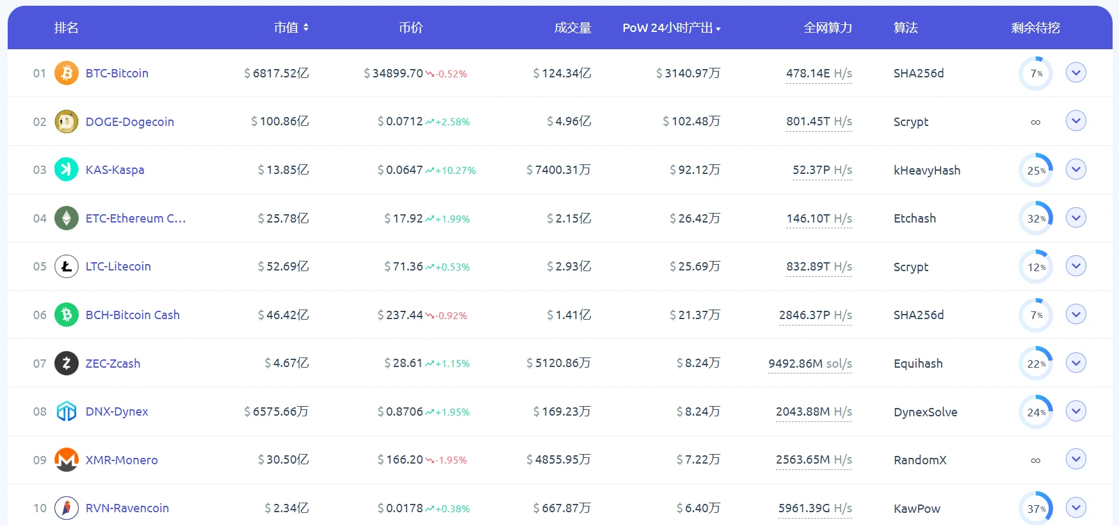Click the RandomX algorithm cell
1119x525 pixels.
click(920, 460)
